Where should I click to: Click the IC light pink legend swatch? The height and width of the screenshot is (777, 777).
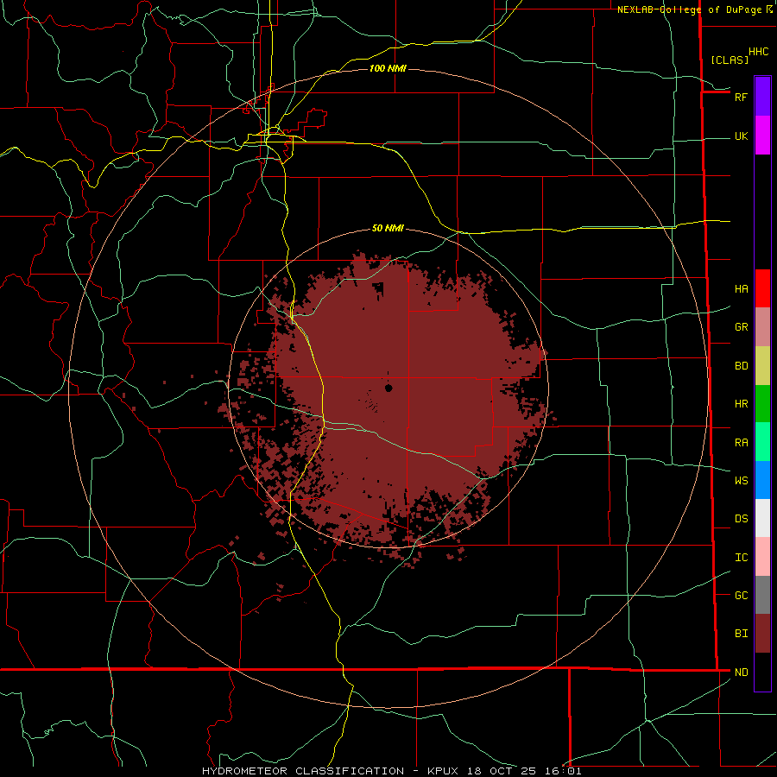click(x=762, y=557)
